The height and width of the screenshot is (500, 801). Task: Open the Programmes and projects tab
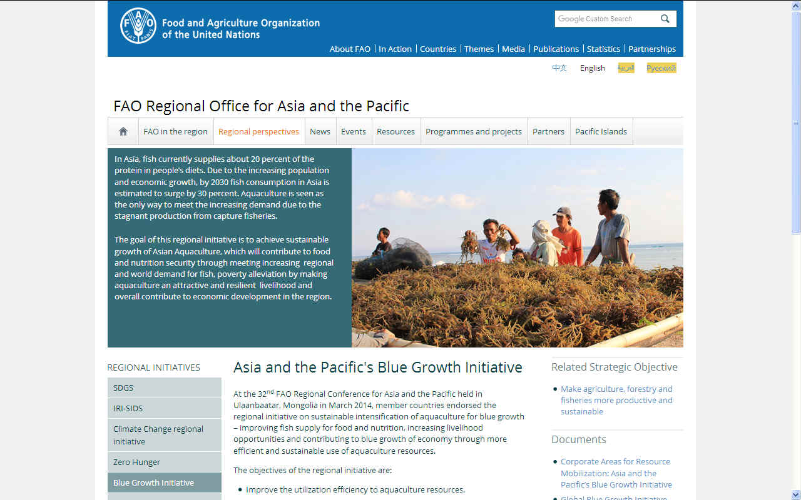click(x=474, y=131)
